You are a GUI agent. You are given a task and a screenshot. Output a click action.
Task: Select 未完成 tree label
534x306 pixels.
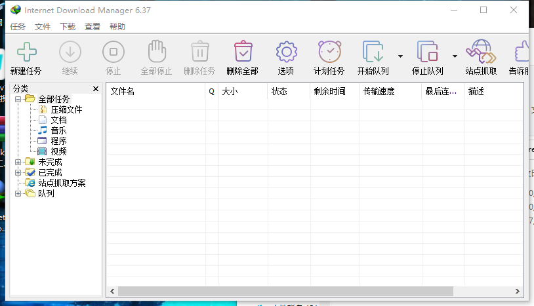click(50, 163)
